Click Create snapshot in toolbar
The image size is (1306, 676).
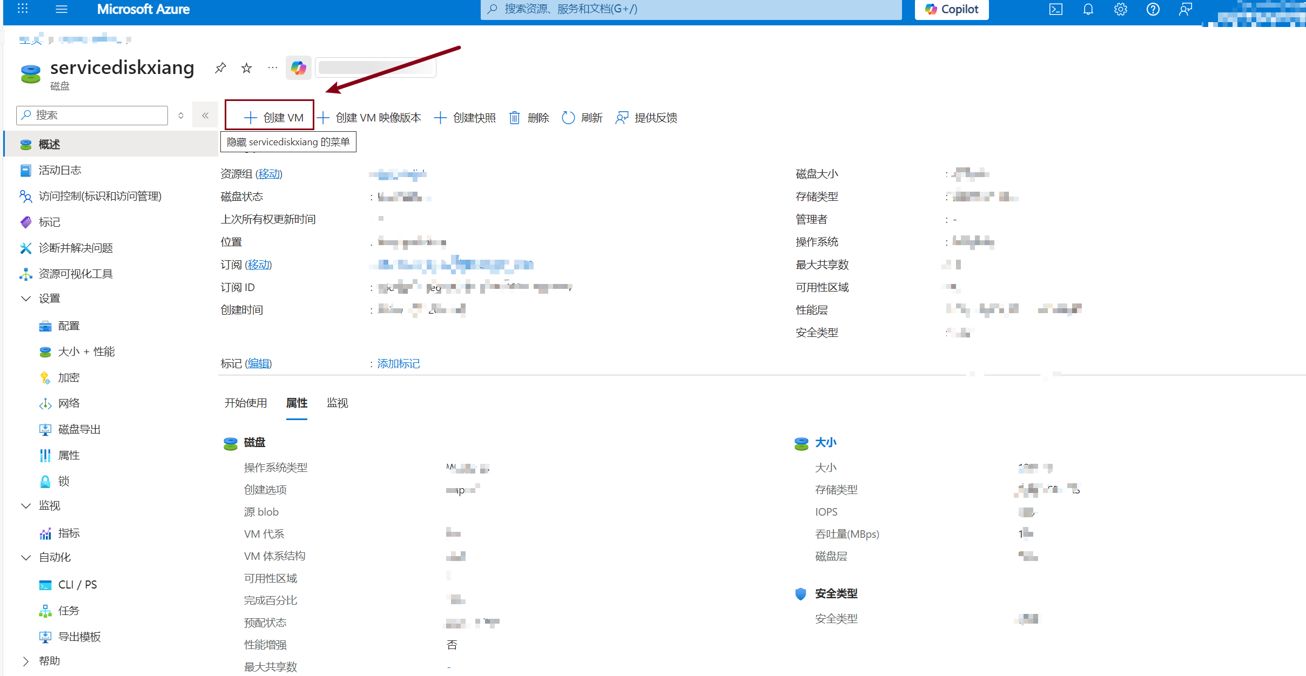point(465,118)
